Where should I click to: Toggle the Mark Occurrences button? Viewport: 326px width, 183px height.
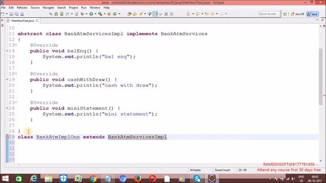click(x=155, y=14)
